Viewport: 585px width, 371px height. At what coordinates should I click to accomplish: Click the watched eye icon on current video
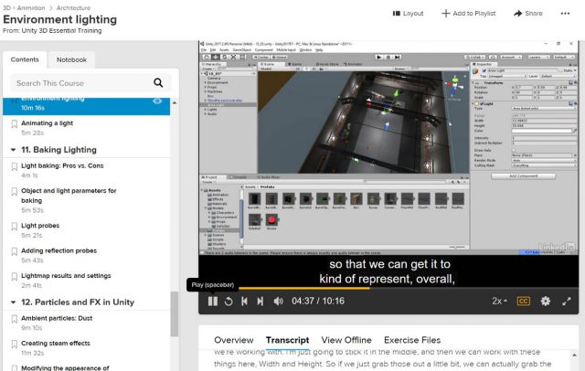click(157, 101)
